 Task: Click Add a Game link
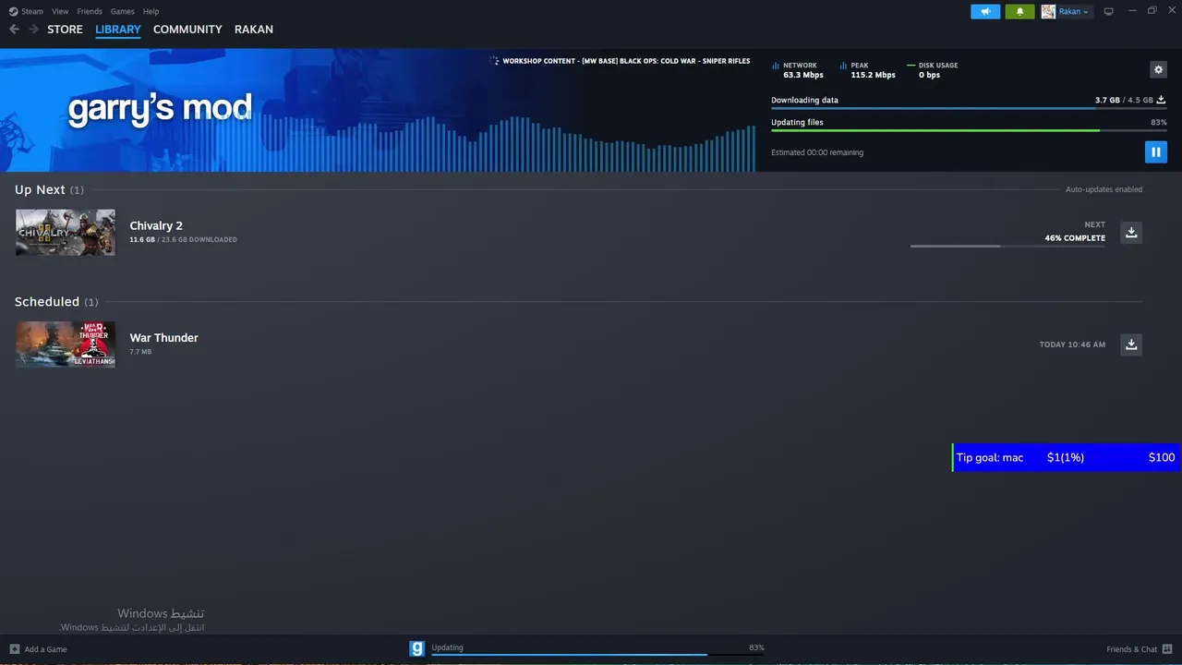[45, 649]
